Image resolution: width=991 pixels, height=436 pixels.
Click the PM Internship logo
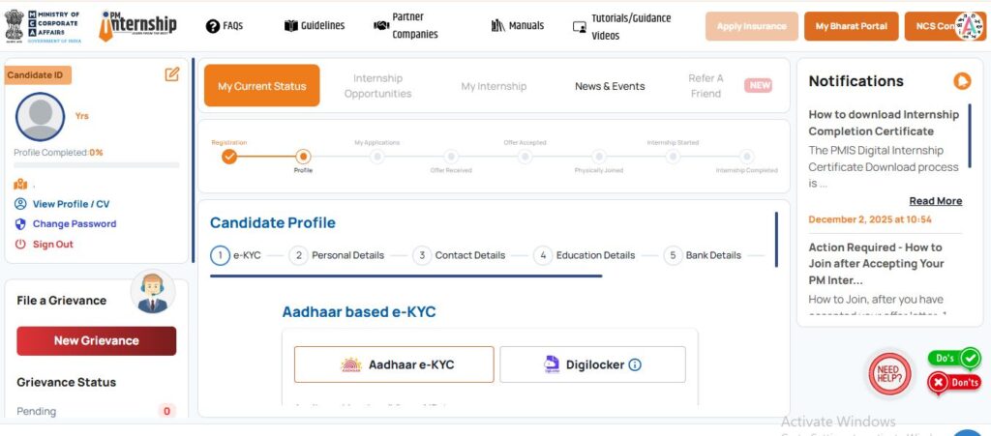(x=137, y=26)
